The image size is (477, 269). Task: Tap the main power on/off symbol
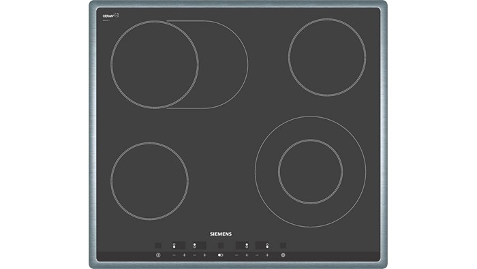(x=158, y=255)
